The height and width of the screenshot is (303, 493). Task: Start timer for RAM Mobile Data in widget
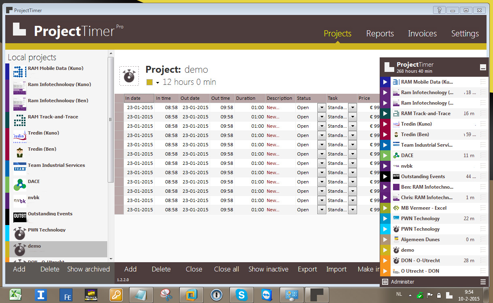[385, 82]
